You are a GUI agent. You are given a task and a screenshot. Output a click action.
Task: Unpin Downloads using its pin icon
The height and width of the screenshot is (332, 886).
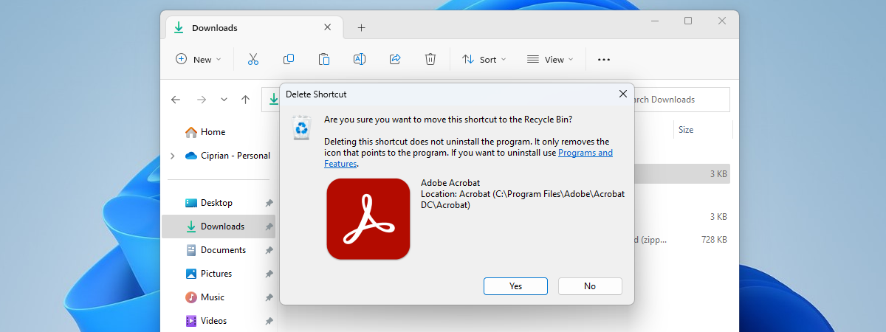[269, 226]
